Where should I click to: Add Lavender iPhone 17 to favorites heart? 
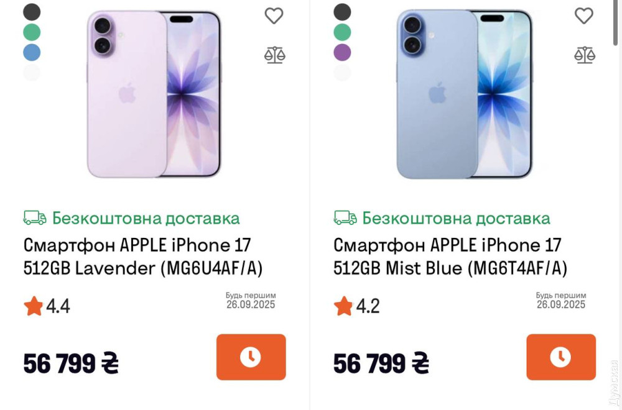[x=274, y=16]
